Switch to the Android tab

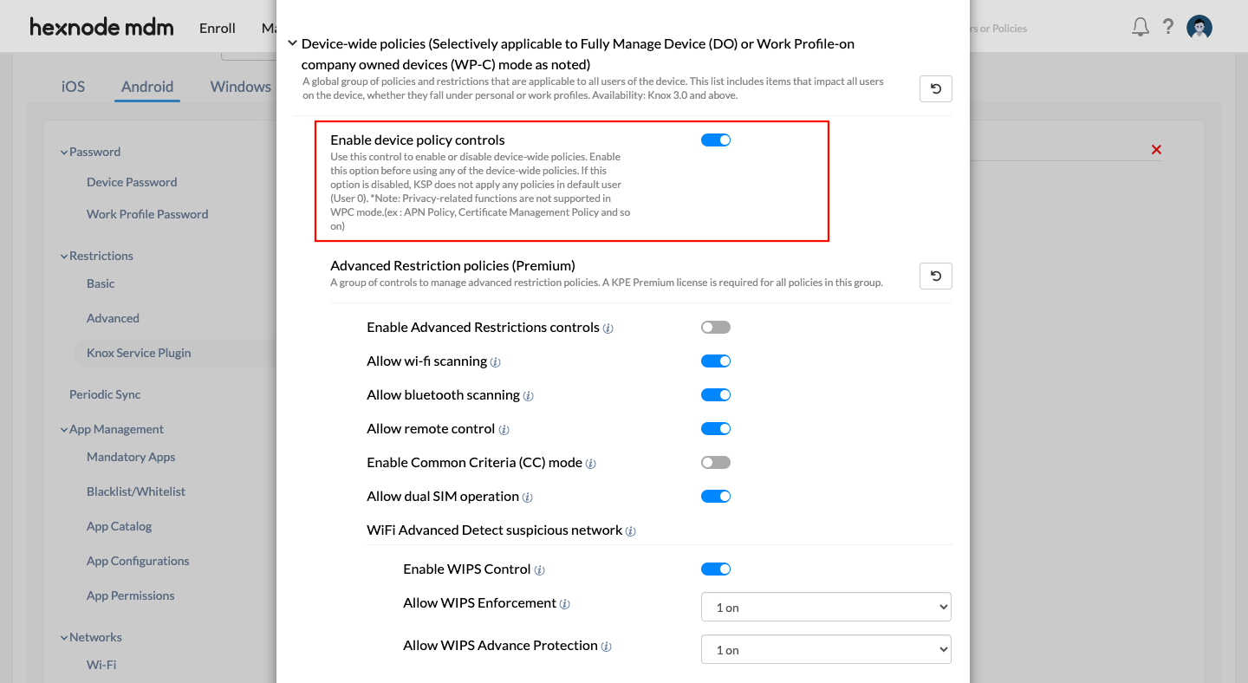(x=147, y=87)
